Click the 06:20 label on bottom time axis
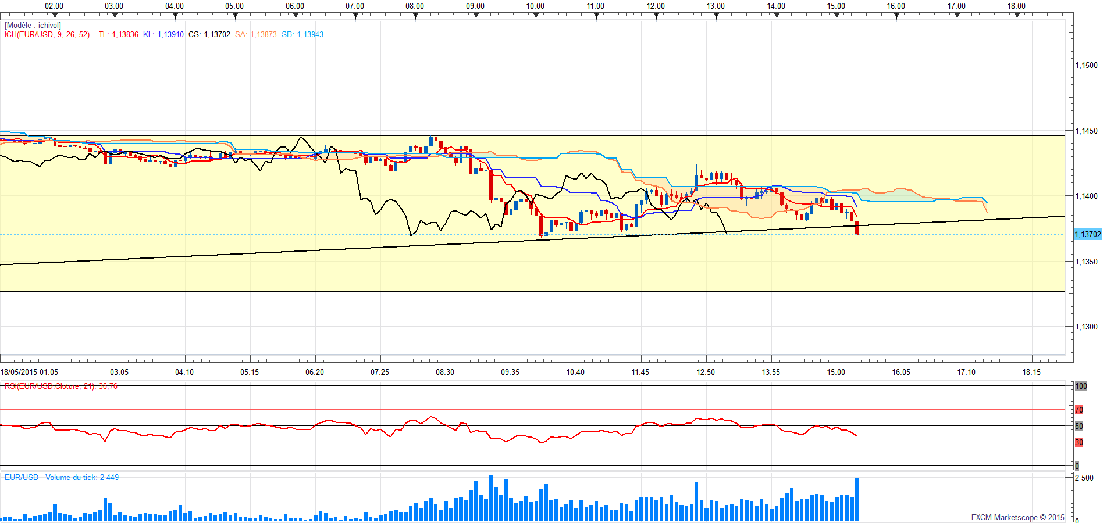Image resolution: width=1107 pixels, height=523 pixels. click(x=315, y=372)
